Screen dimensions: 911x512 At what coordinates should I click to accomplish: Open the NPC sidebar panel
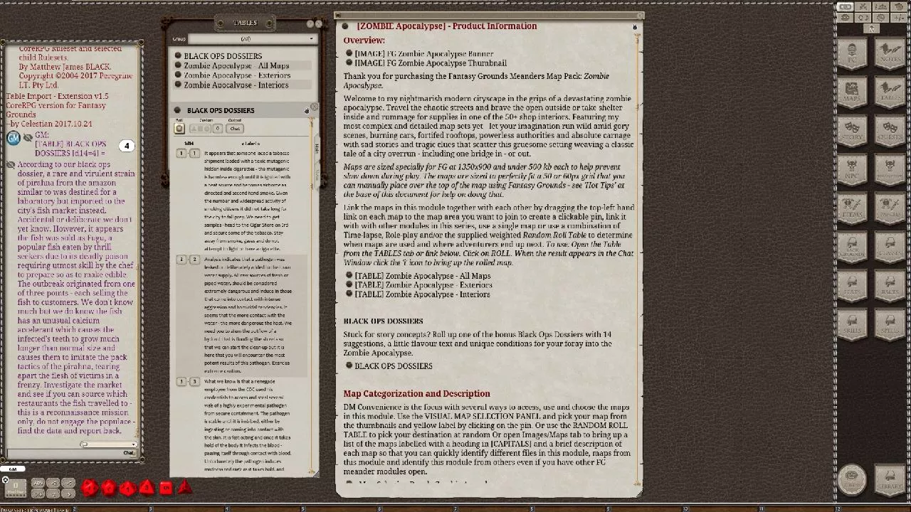coord(852,171)
